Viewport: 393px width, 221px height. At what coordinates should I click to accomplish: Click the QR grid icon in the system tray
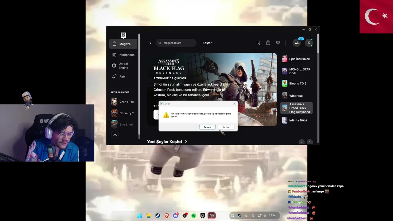coord(233,216)
